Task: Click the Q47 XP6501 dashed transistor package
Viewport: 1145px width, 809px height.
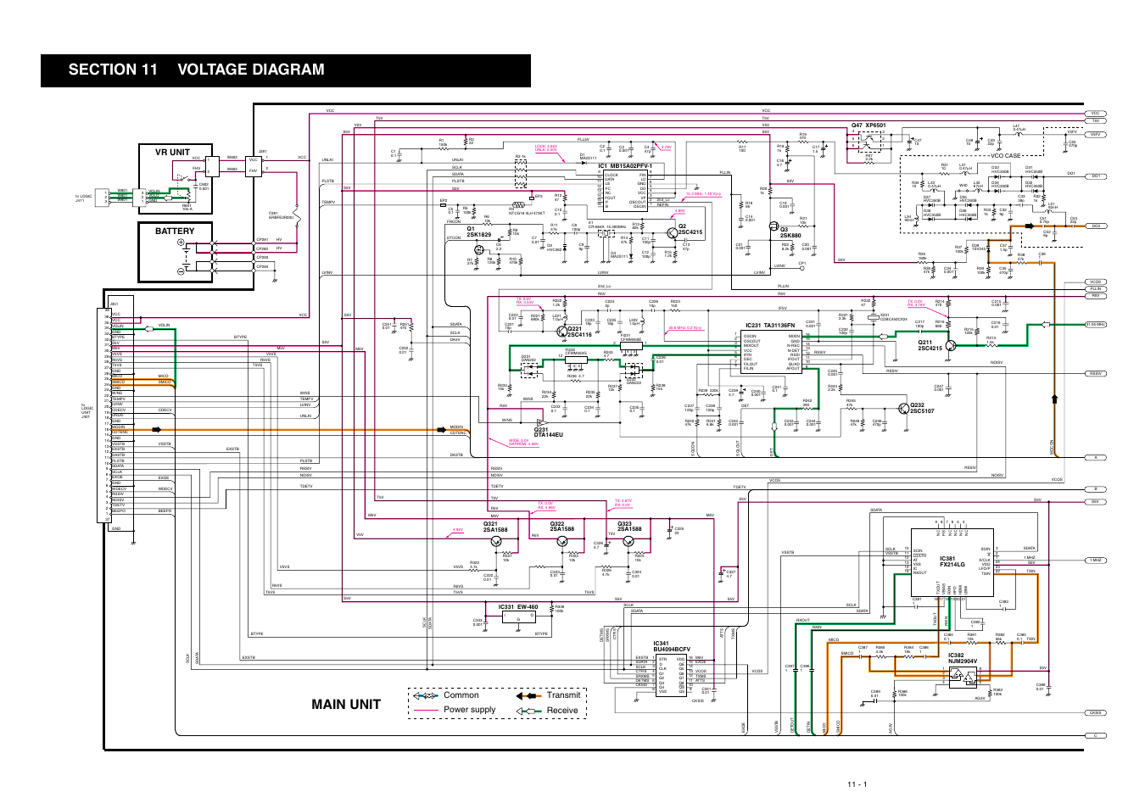Action: pyautogui.click(x=869, y=141)
